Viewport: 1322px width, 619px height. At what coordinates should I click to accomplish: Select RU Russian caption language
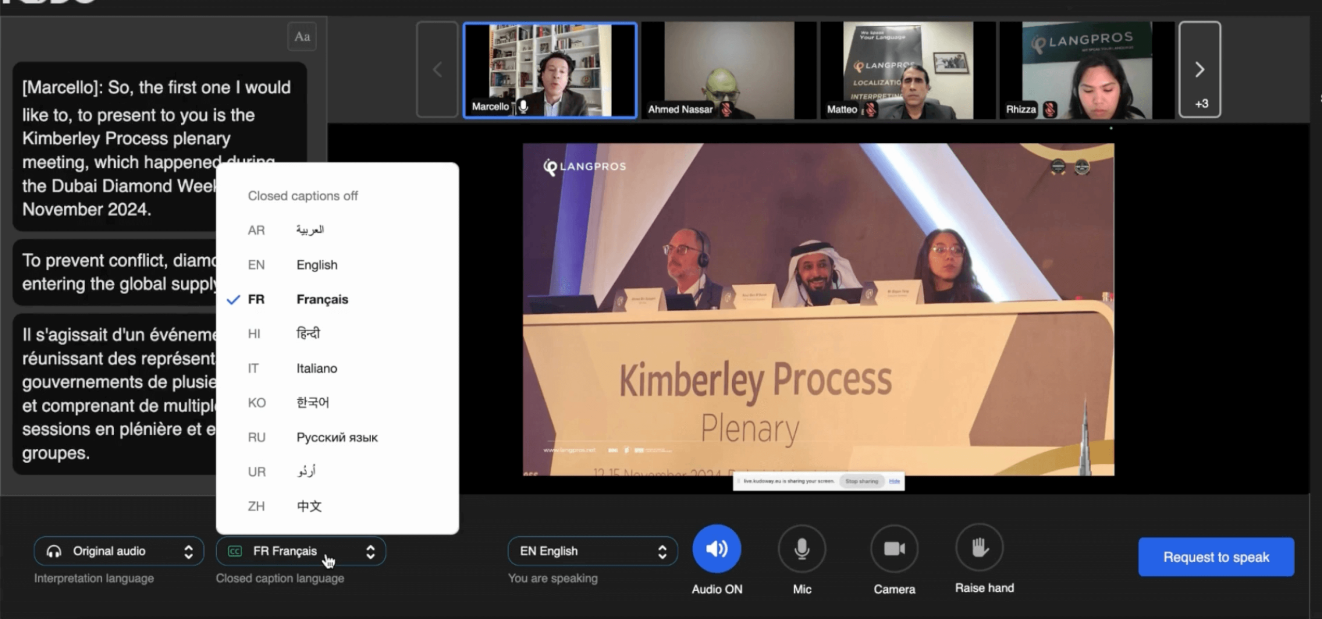(x=337, y=437)
